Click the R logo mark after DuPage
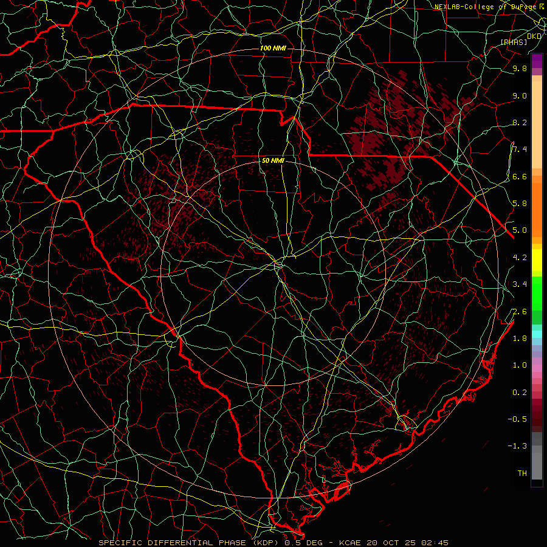The height and width of the screenshot is (547, 547). pos(542,6)
